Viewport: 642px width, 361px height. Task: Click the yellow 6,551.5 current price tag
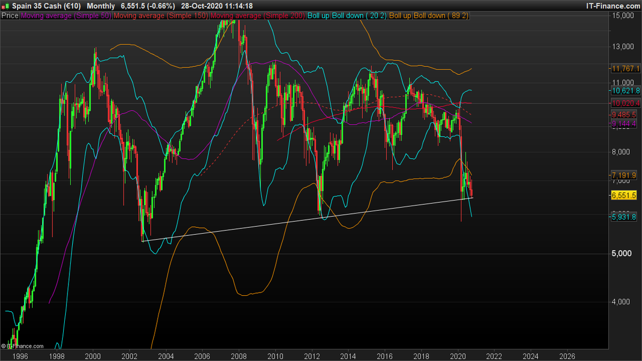623,196
